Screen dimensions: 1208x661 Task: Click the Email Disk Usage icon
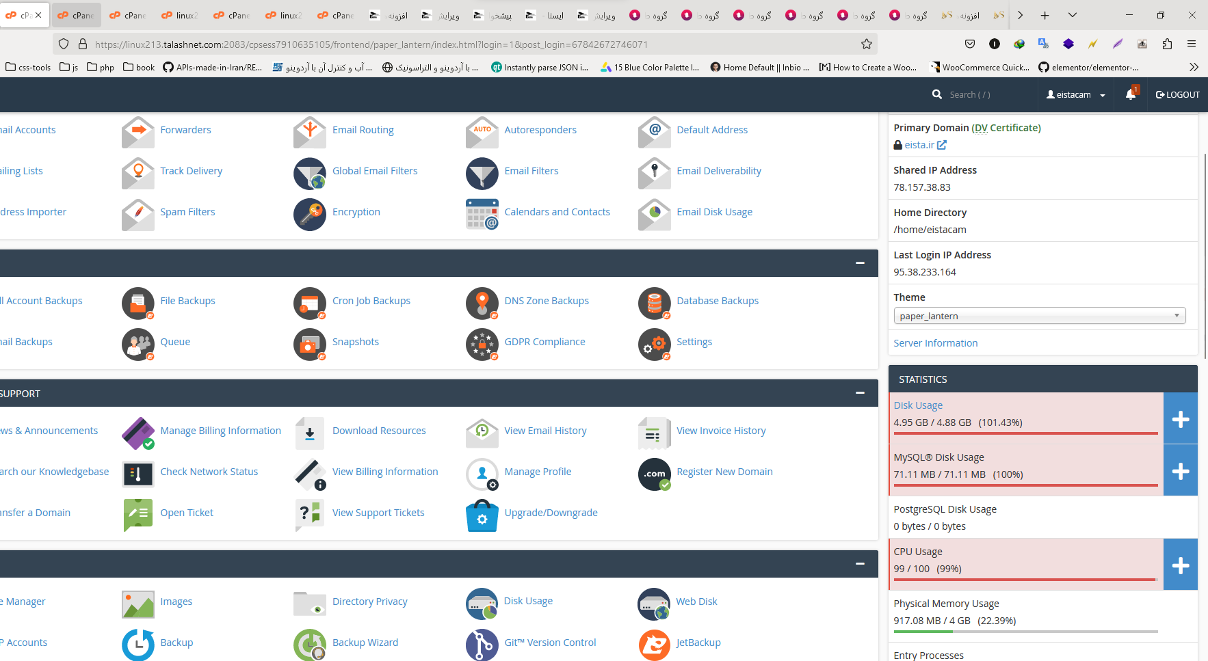(655, 215)
